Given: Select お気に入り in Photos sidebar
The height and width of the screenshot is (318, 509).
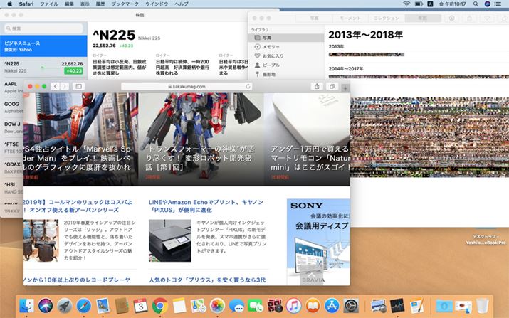Looking at the screenshot, I should pyautogui.click(x=274, y=55).
